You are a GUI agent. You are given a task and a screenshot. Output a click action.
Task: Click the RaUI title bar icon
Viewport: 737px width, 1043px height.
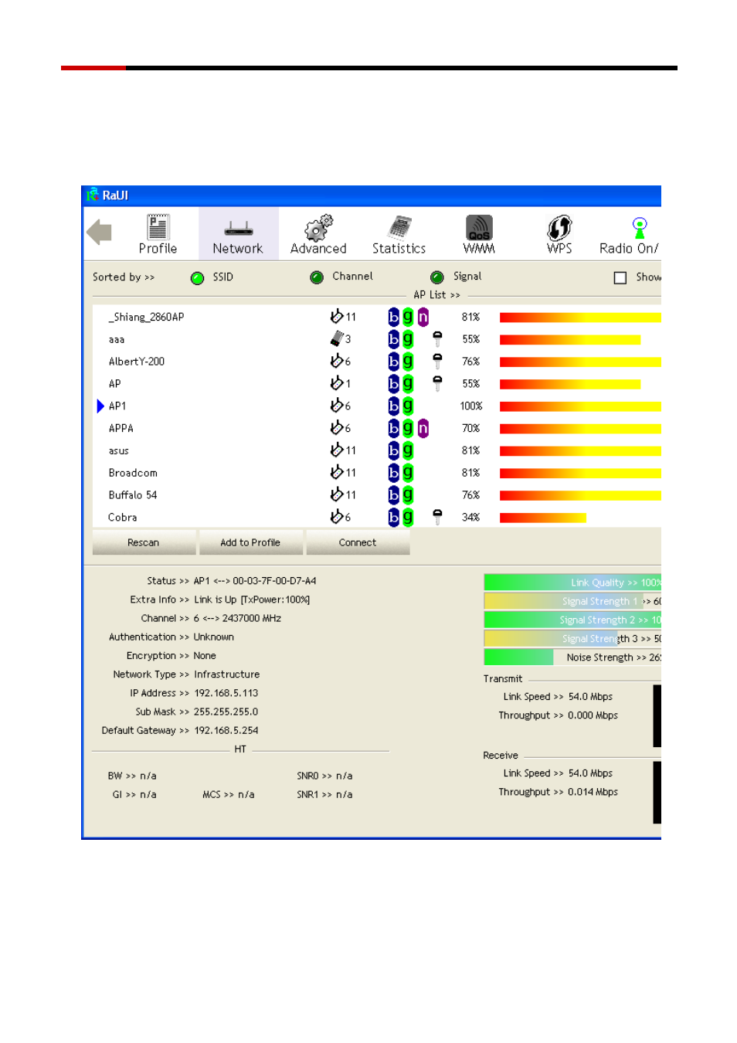click(x=93, y=195)
